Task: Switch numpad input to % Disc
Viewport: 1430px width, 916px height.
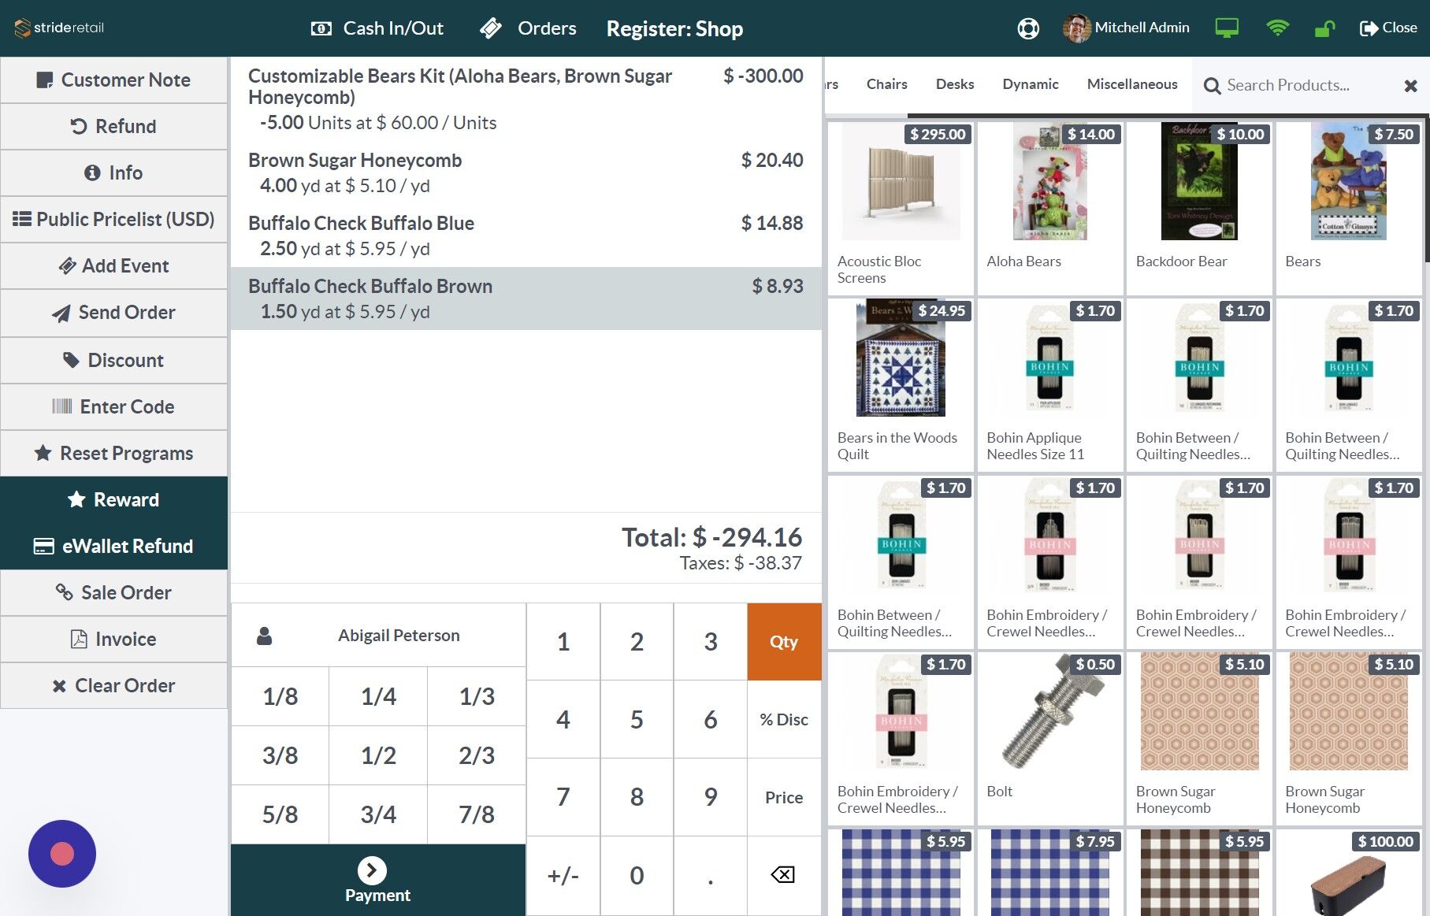Action: (x=783, y=719)
